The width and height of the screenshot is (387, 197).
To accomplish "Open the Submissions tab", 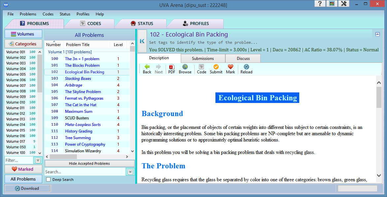I will click(x=203, y=59).
